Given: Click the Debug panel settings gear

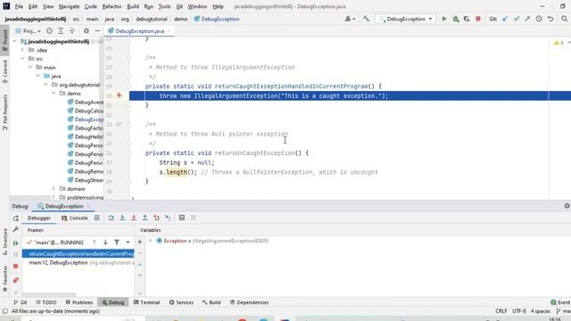Looking at the screenshot, I should coord(567,206).
